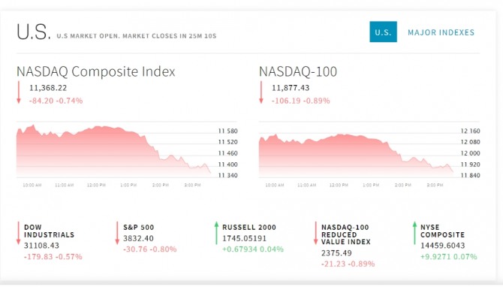Open the NYSE Composite index label
The height and width of the screenshot is (287, 503).
click(x=443, y=231)
